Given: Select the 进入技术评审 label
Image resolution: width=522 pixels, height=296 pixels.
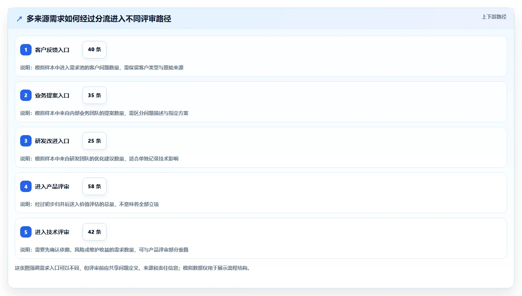Looking at the screenshot, I should pos(52,232).
